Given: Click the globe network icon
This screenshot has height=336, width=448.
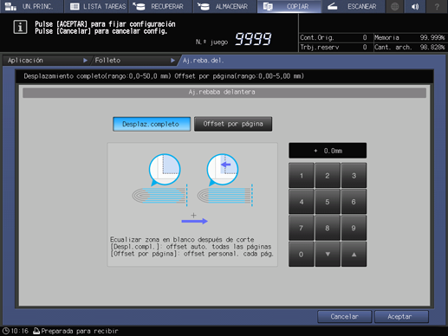Looking at the screenshot, I should point(395,6).
